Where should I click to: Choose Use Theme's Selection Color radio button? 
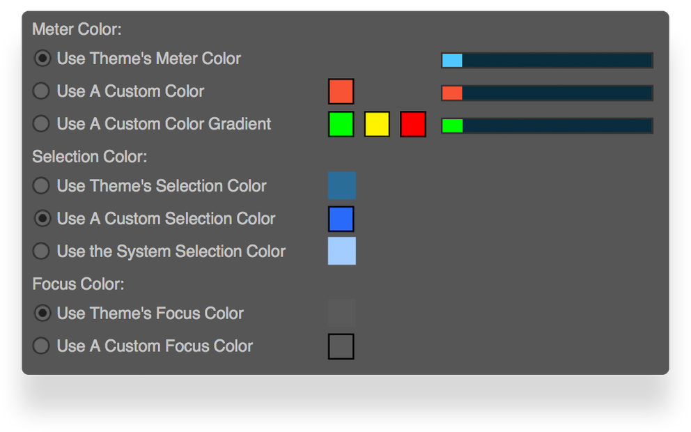42,186
